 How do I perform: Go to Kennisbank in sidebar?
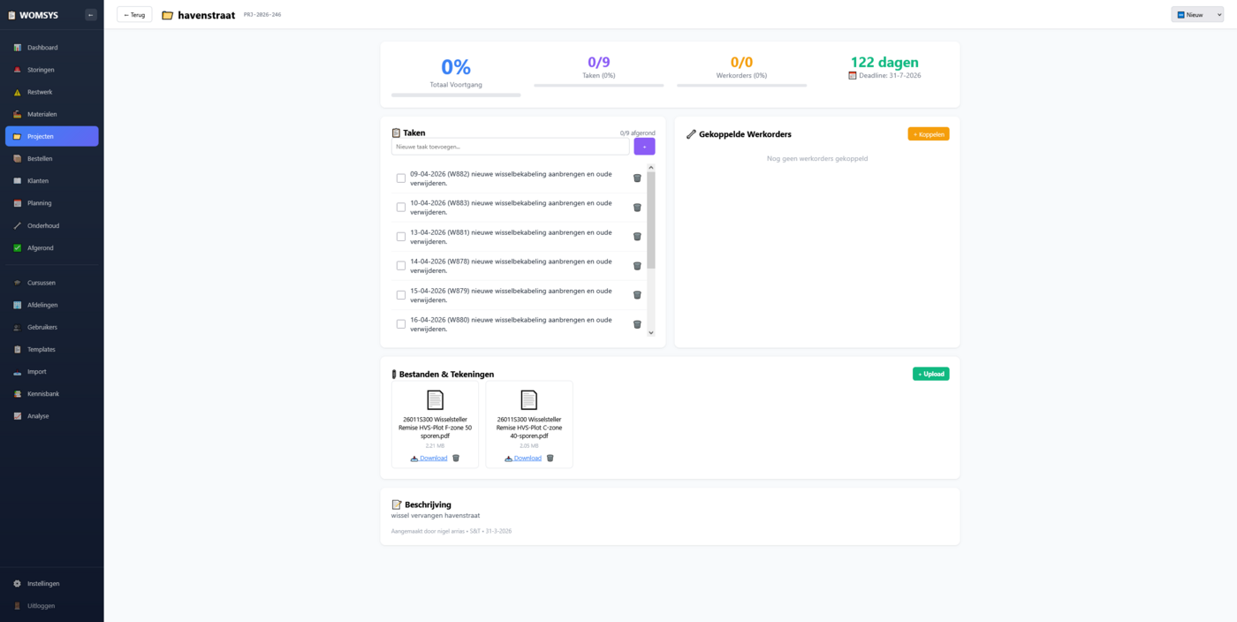click(x=42, y=394)
